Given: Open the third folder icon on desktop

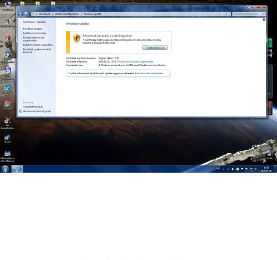Looking at the screenshot, I should (x=53, y=3).
